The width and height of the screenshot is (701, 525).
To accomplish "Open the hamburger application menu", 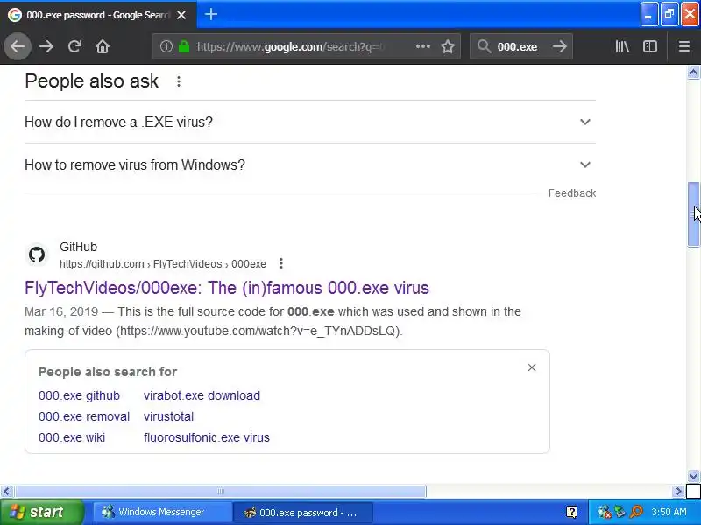I will coord(684,46).
